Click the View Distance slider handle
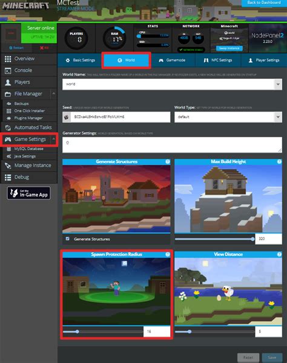The height and width of the screenshot is (363, 287). click(x=190, y=331)
